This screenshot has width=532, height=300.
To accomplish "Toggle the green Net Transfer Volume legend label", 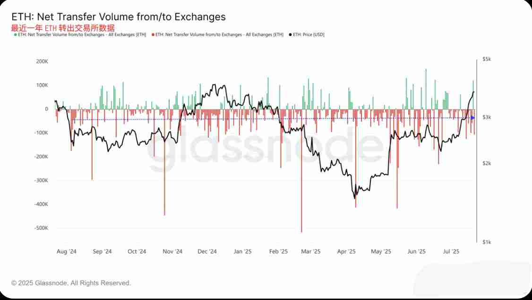I will pyautogui.click(x=82, y=34).
